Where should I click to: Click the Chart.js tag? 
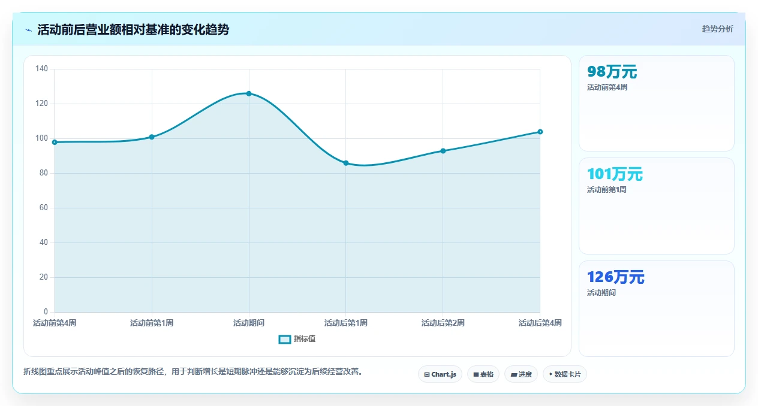pyautogui.click(x=440, y=374)
